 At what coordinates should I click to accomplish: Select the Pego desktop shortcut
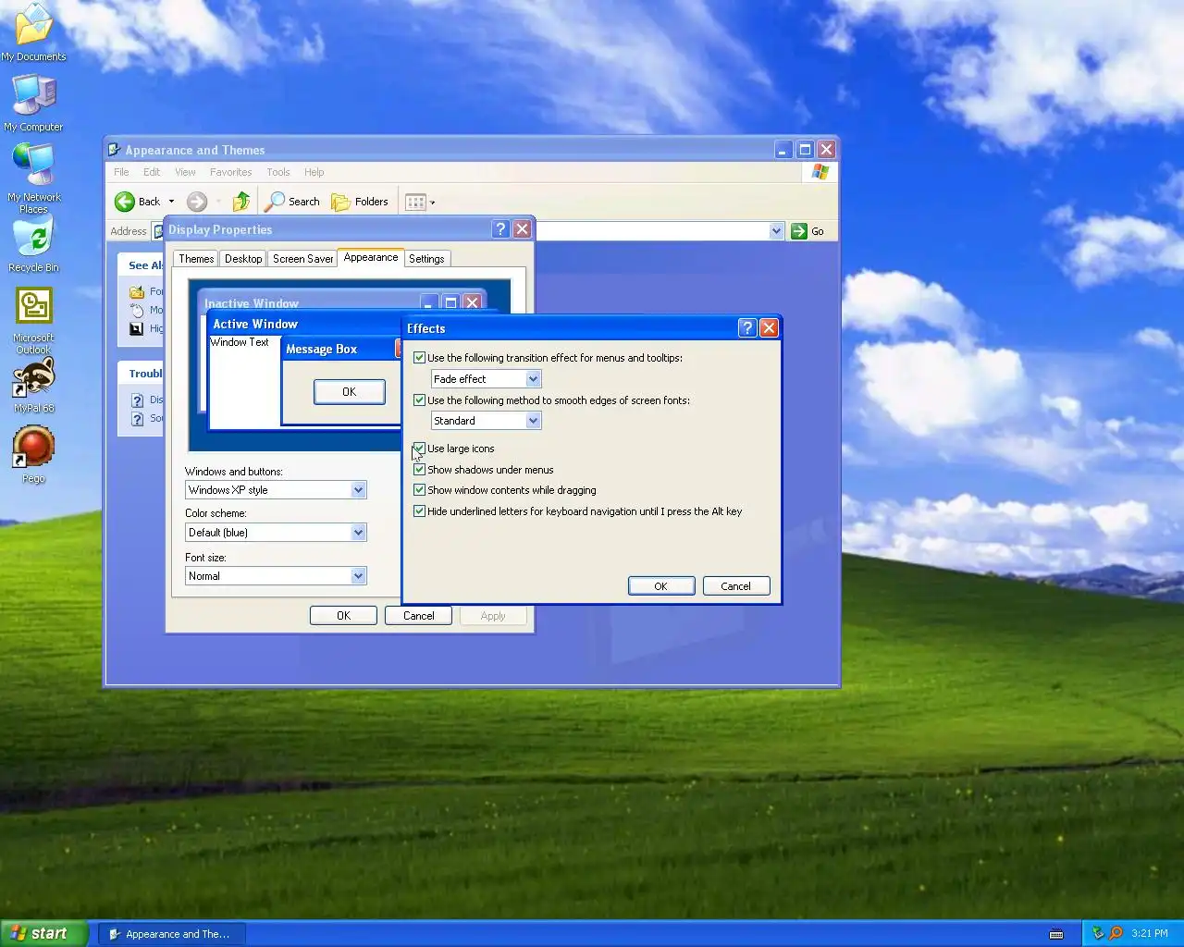coord(33,454)
